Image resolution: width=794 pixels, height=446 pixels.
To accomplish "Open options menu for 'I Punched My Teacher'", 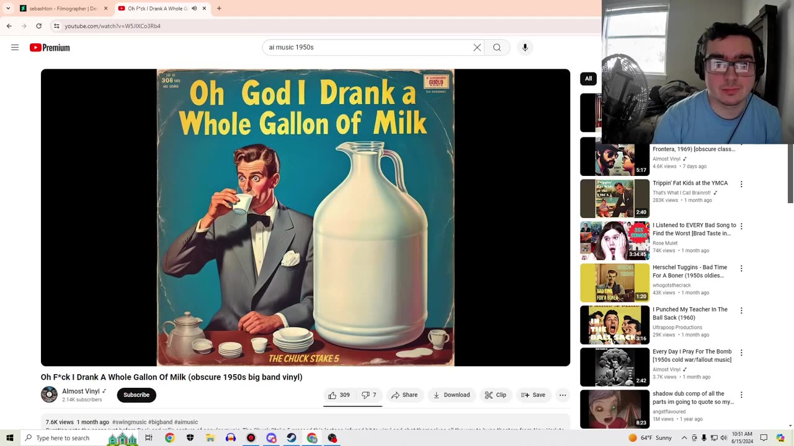I will click(741, 310).
